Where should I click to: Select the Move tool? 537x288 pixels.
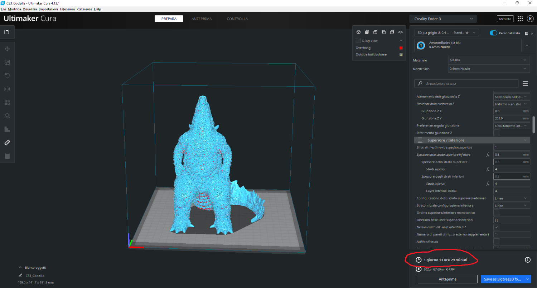pyautogui.click(x=7, y=49)
